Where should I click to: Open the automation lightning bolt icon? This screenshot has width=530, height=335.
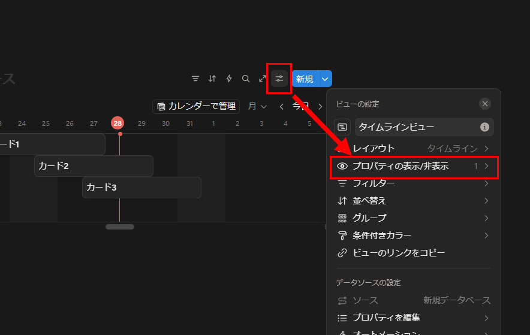[229, 79]
